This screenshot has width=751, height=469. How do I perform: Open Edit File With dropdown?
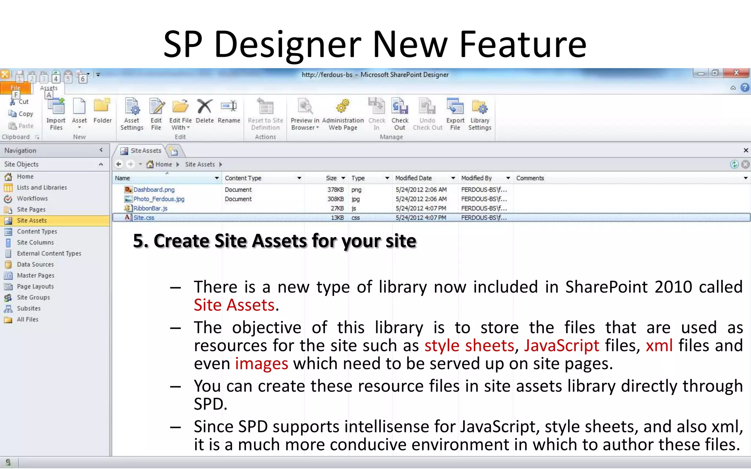tap(180, 124)
